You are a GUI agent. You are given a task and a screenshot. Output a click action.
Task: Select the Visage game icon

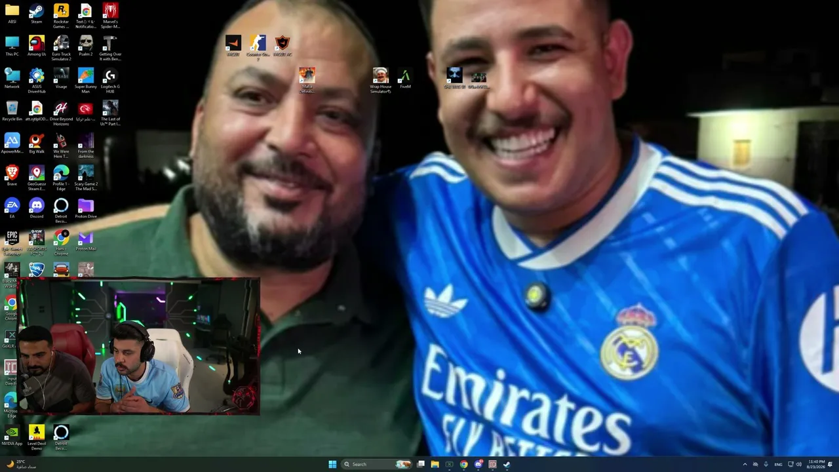pyautogui.click(x=61, y=79)
